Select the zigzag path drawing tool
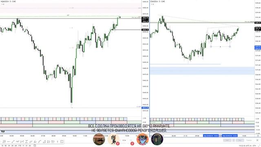Screen dimensions: 261x147 pyautogui.click(x=18, y=142)
